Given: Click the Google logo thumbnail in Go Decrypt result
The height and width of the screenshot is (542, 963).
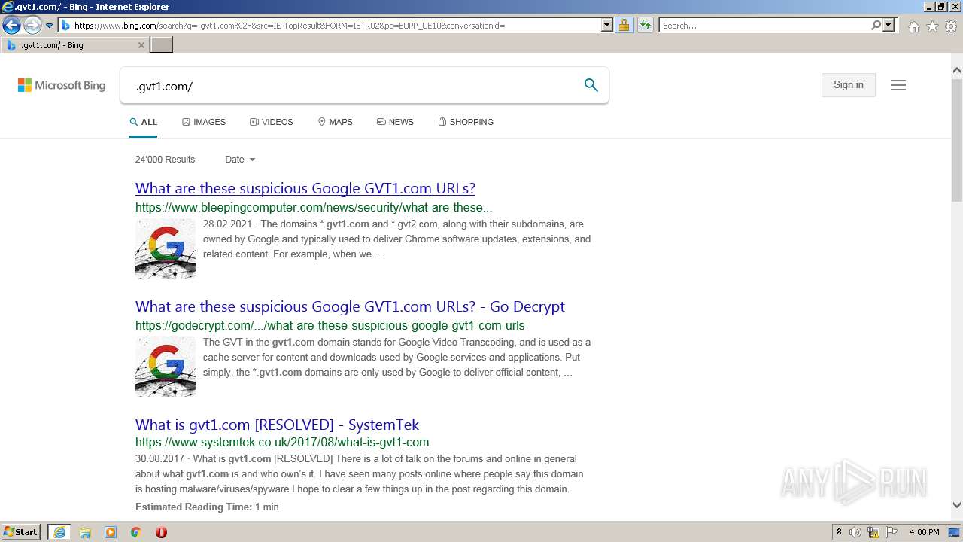Looking at the screenshot, I should [166, 367].
